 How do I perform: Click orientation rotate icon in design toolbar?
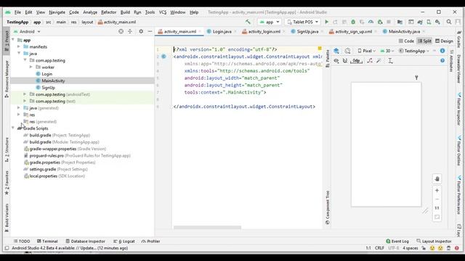pyautogui.click(x=347, y=51)
